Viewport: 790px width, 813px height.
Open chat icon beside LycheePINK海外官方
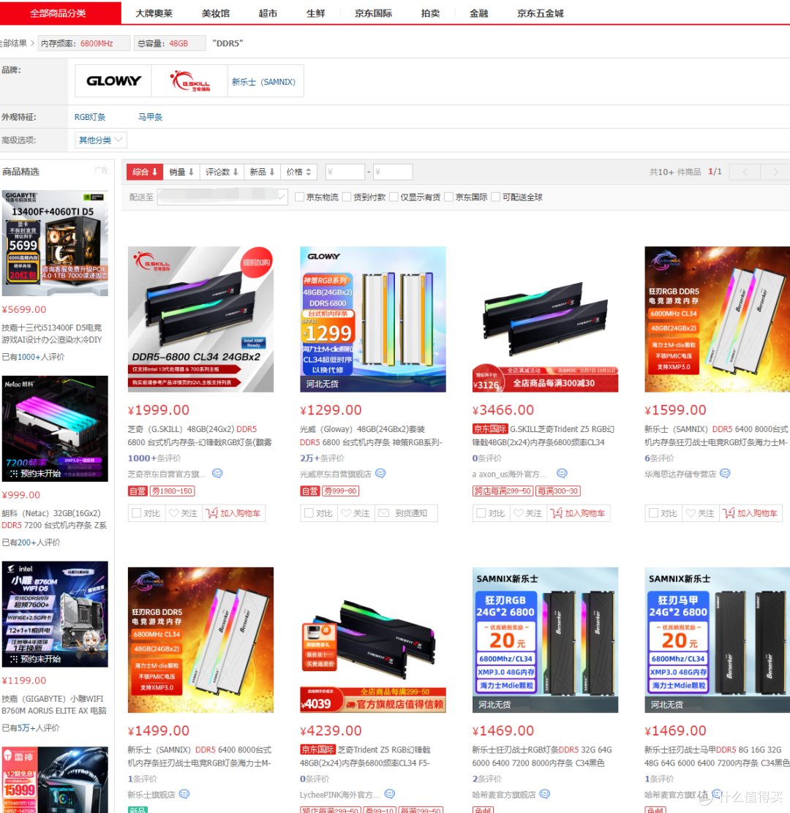(x=390, y=794)
